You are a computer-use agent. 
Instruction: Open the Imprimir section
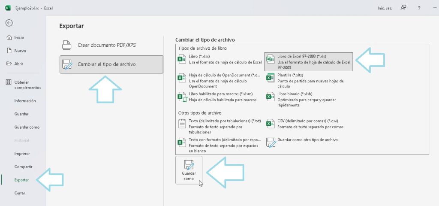tap(23, 154)
